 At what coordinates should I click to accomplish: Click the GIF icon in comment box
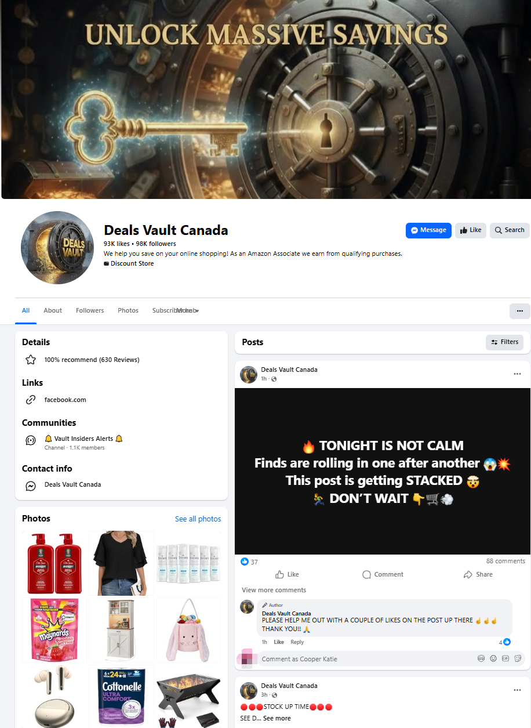click(505, 658)
